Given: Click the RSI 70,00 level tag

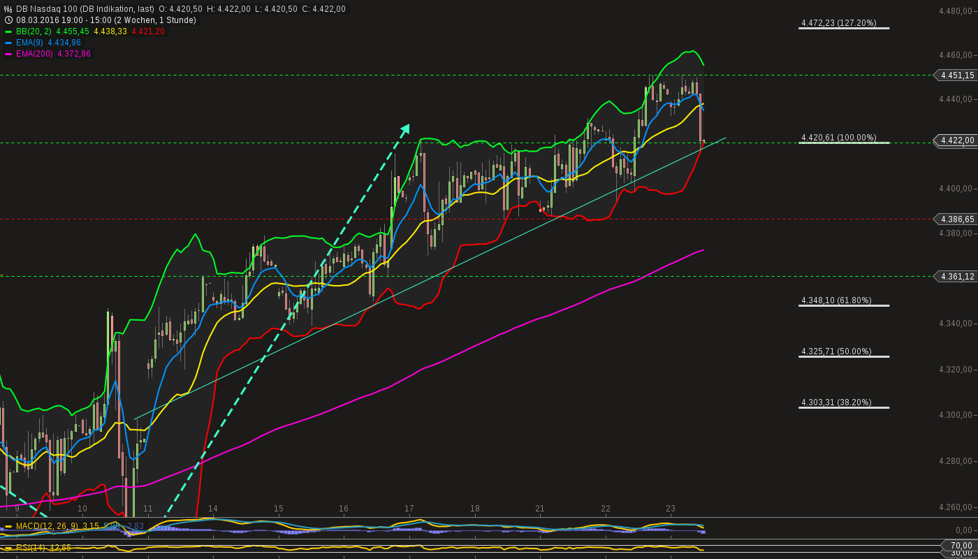Looking at the screenshot, I should point(961,545).
